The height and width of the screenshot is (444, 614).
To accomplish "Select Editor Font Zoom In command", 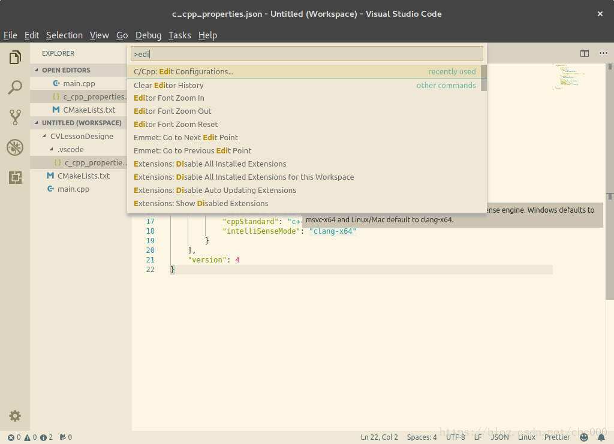I will click(x=304, y=98).
